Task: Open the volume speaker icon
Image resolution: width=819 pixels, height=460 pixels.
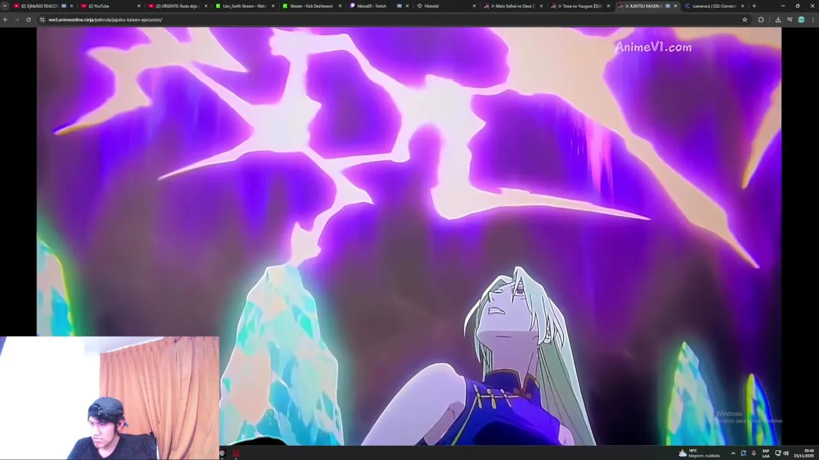Action: coord(786,453)
